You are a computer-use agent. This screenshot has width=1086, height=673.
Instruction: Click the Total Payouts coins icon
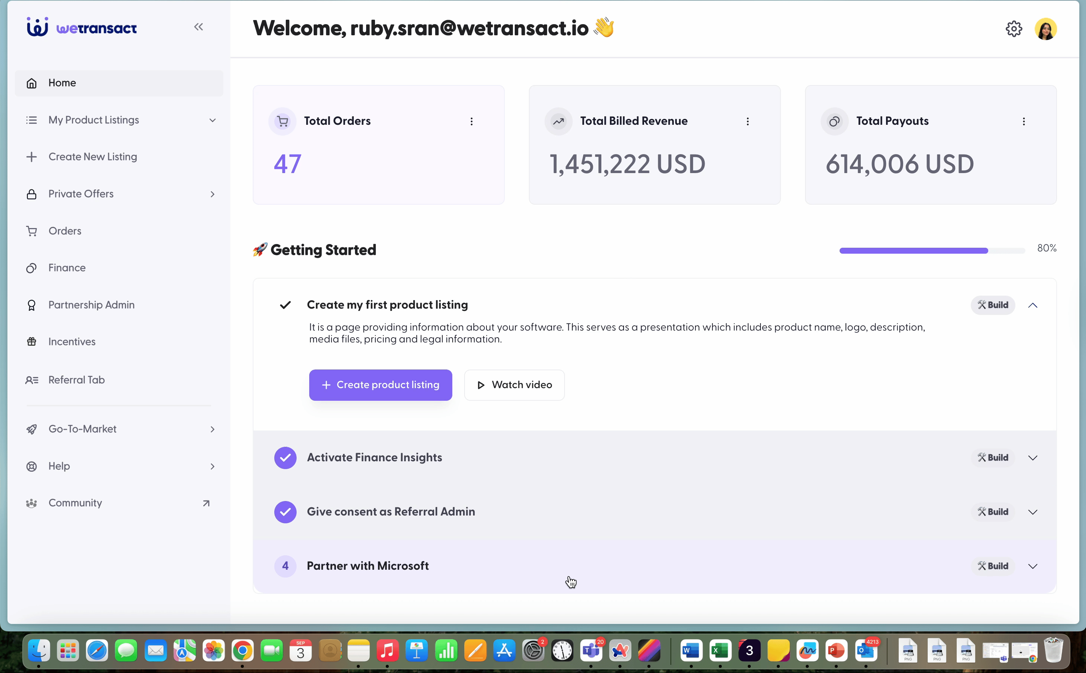[834, 121]
